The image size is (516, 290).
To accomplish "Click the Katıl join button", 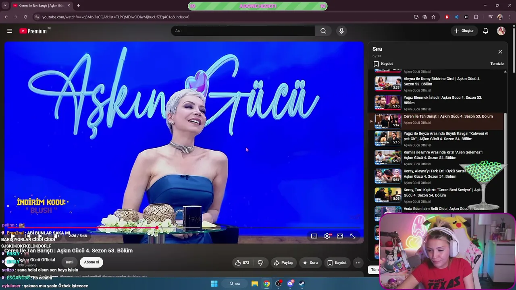I will pyautogui.click(x=69, y=262).
